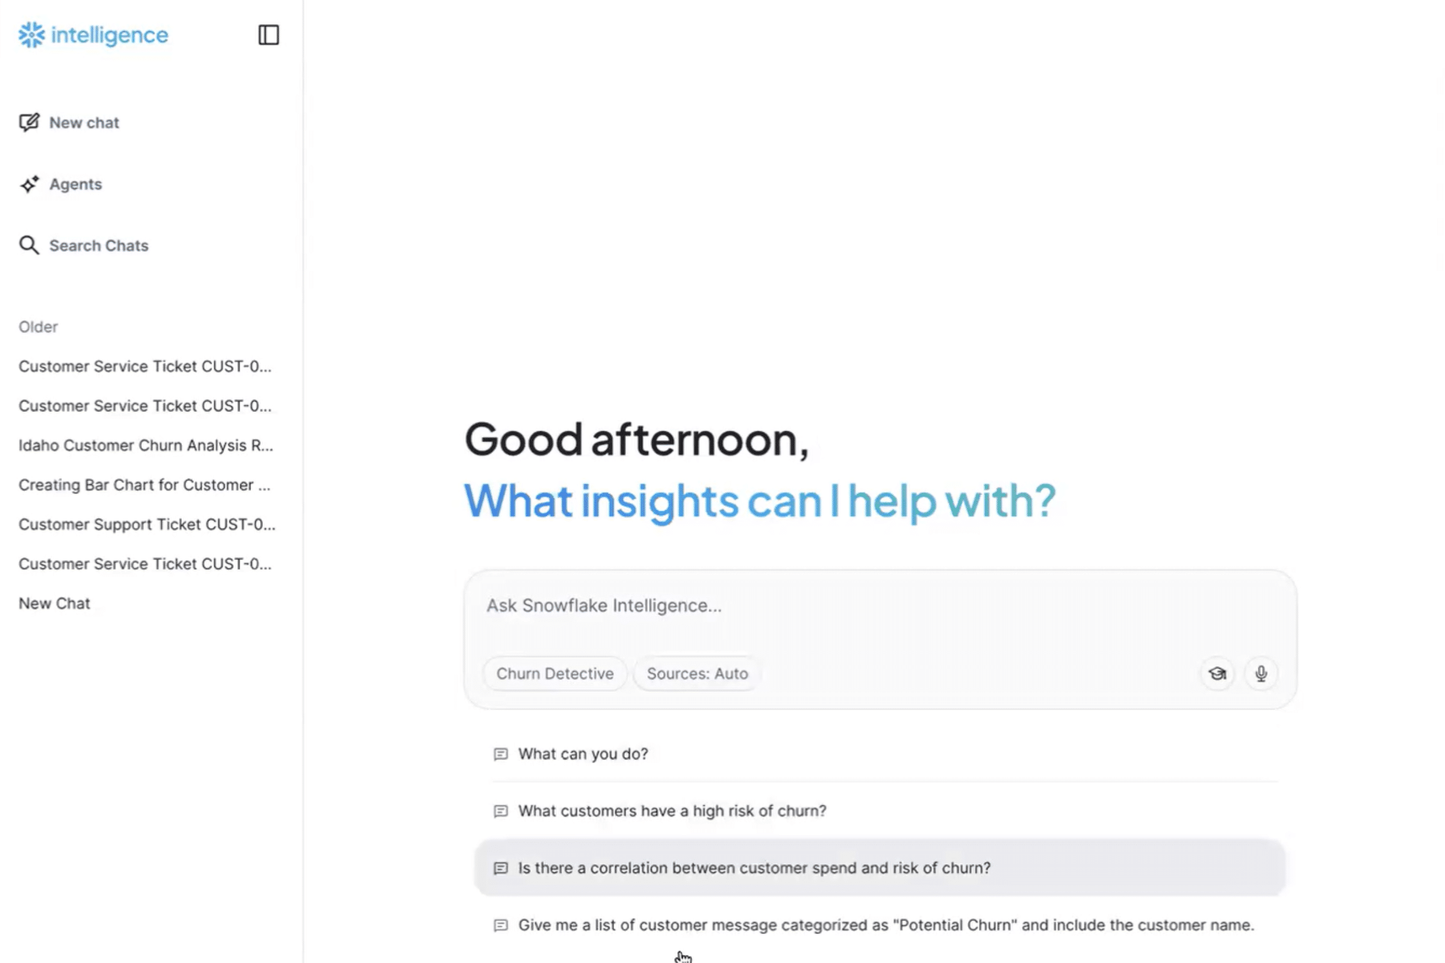1445x963 pixels.
Task: Open the first Customer Service Ticket chat
Action: coord(145,367)
